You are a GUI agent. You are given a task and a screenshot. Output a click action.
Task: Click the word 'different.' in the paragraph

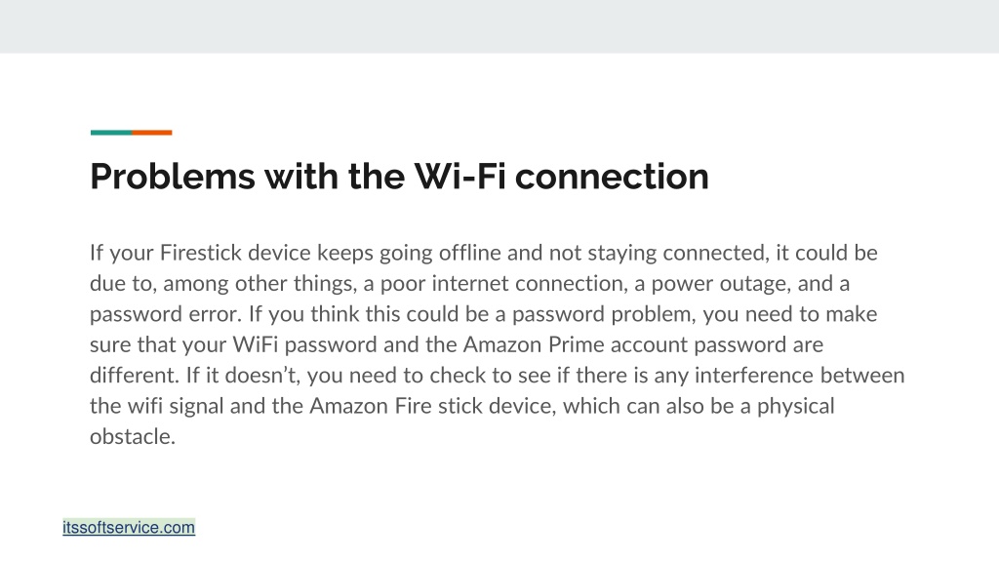(135, 376)
